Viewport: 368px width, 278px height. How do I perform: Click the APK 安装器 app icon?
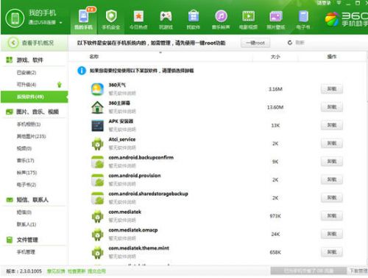(x=98, y=125)
